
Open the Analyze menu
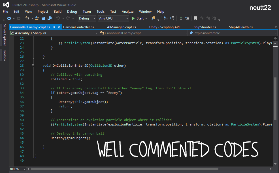(127, 12)
